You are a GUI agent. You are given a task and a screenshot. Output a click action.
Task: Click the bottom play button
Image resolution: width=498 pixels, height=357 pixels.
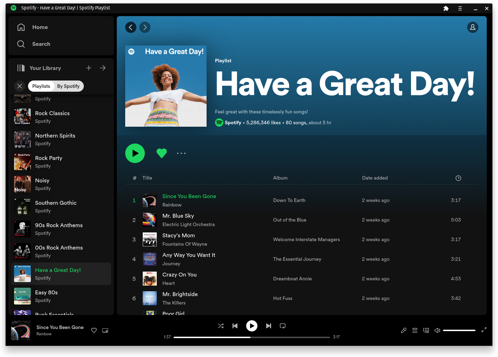[x=252, y=326]
